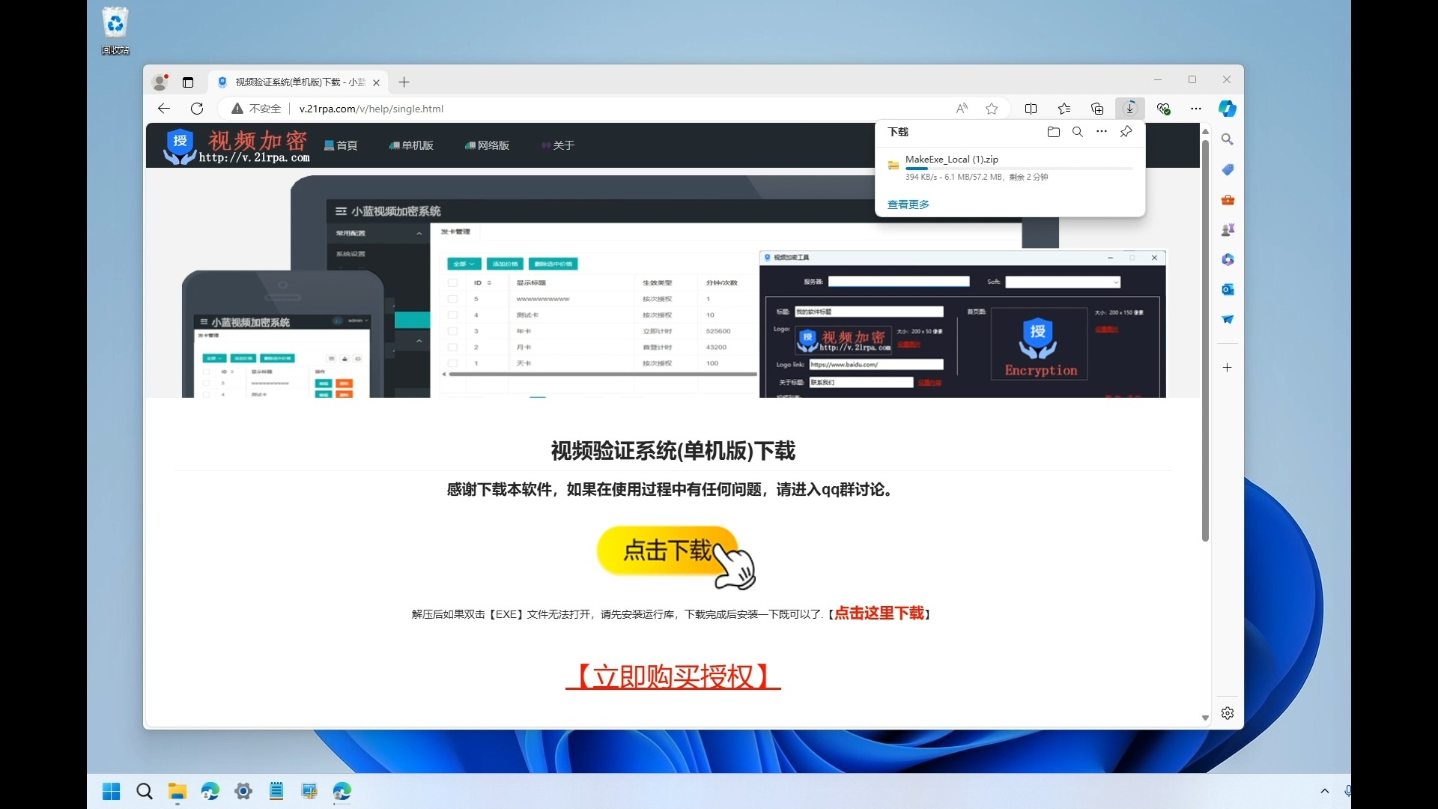This screenshot has height=809, width=1438.
Task: Expand 网络版 navigation menu item
Action: coord(491,145)
